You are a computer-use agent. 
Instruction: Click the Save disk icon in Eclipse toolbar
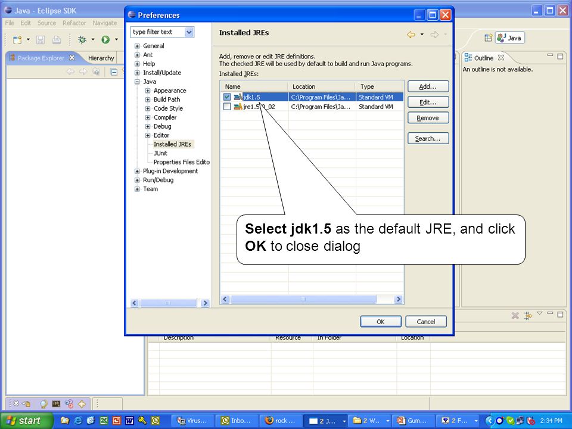coord(41,39)
